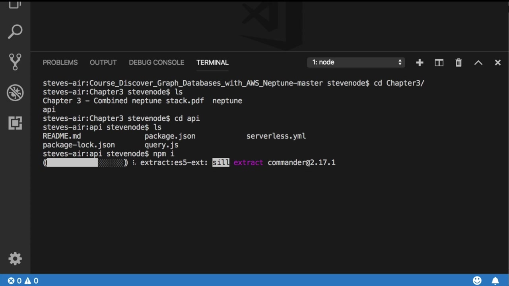This screenshot has width=509, height=286.
Task: Click 'Chapter 3 - Combined neptune stack.pdf' text
Action: pos(123,100)
